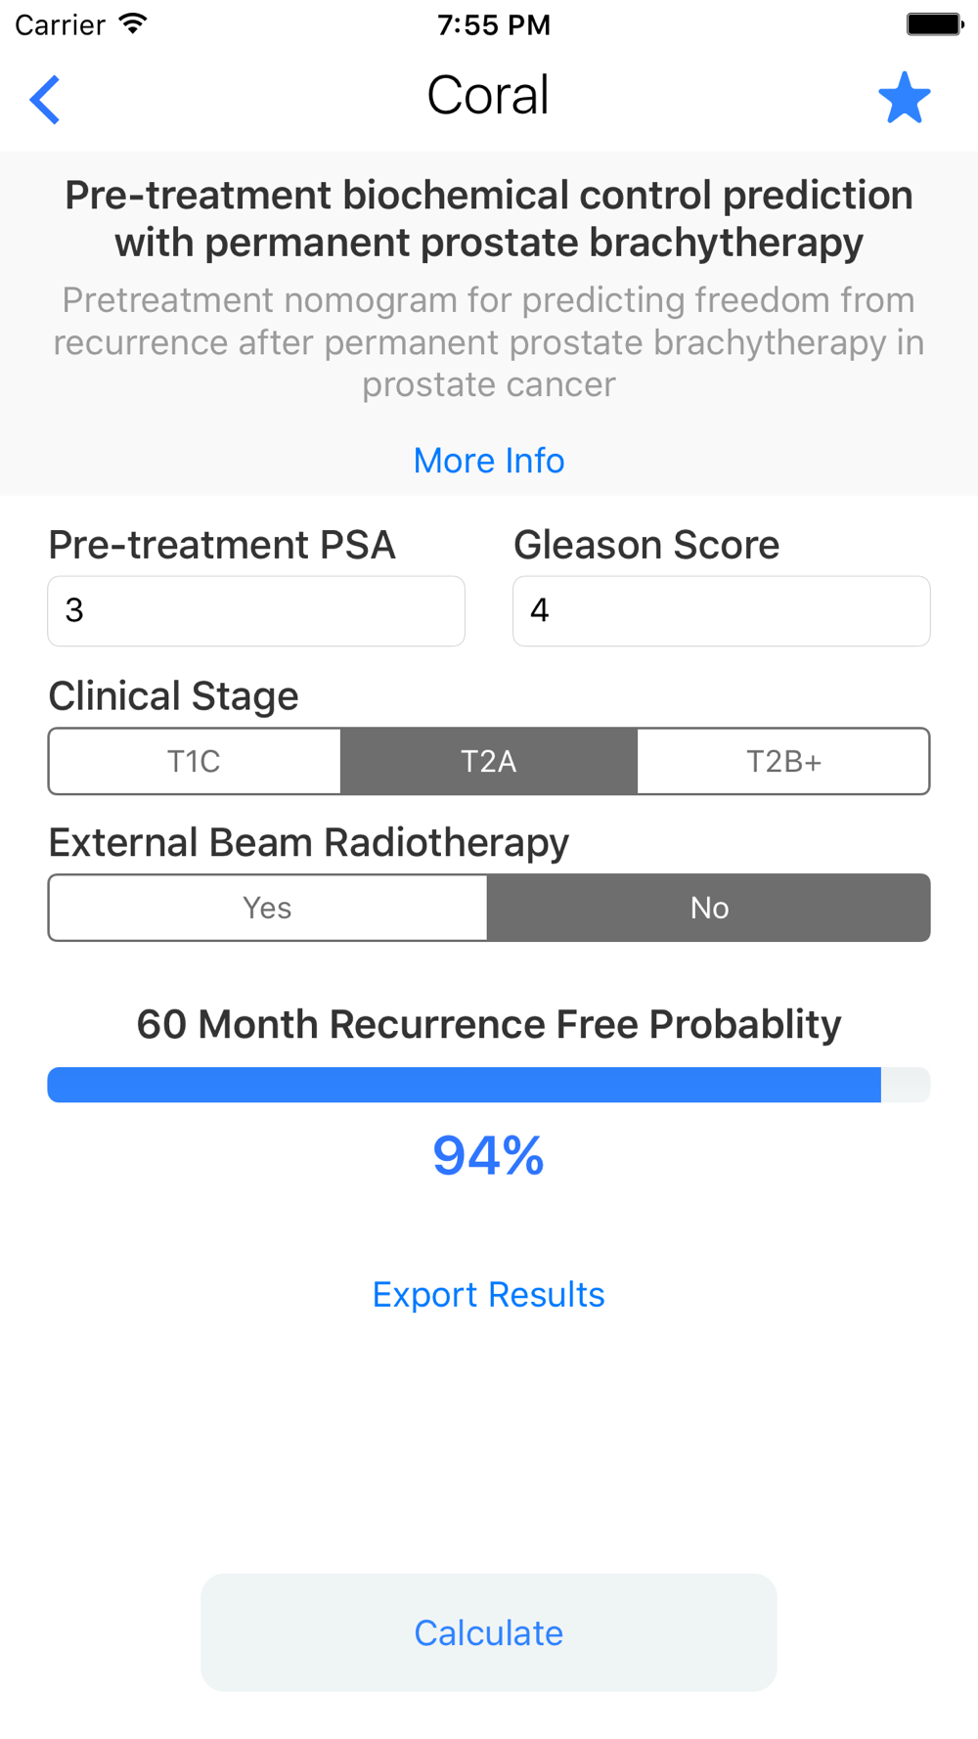Focus the Pre-treatment PSA input field

pos(256,610)
